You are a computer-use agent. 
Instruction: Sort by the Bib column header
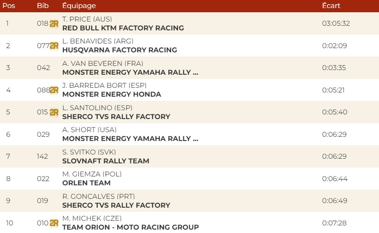[43, 6]
